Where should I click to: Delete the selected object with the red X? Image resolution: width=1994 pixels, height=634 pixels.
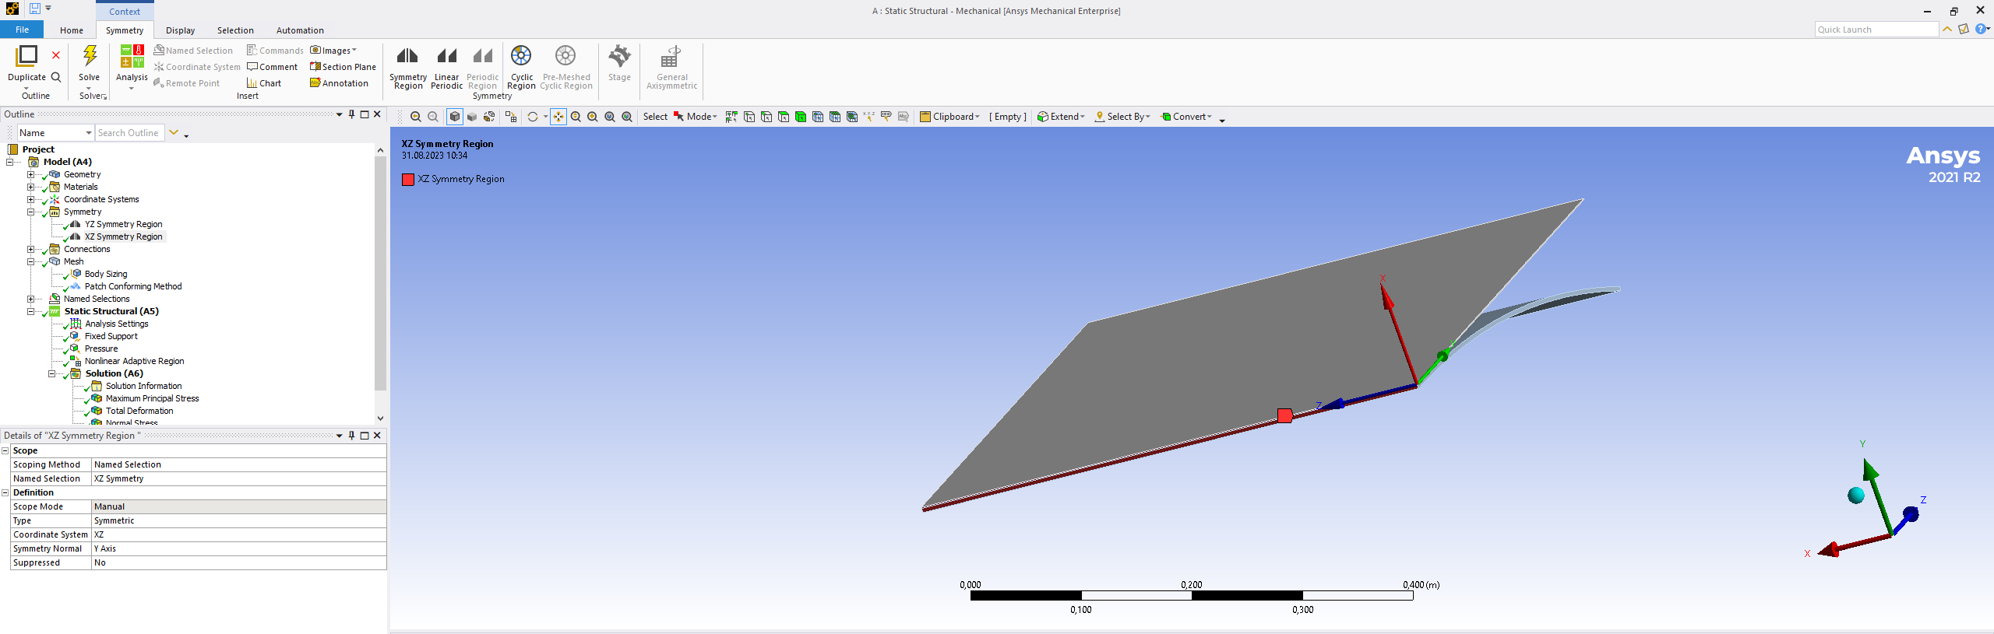(x=56, y=55)
